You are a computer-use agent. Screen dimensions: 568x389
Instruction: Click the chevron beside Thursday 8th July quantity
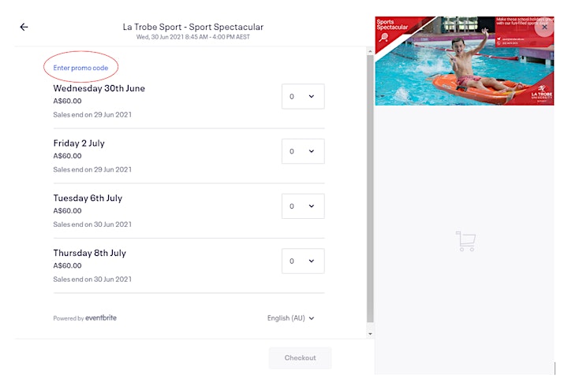[311, 261]
